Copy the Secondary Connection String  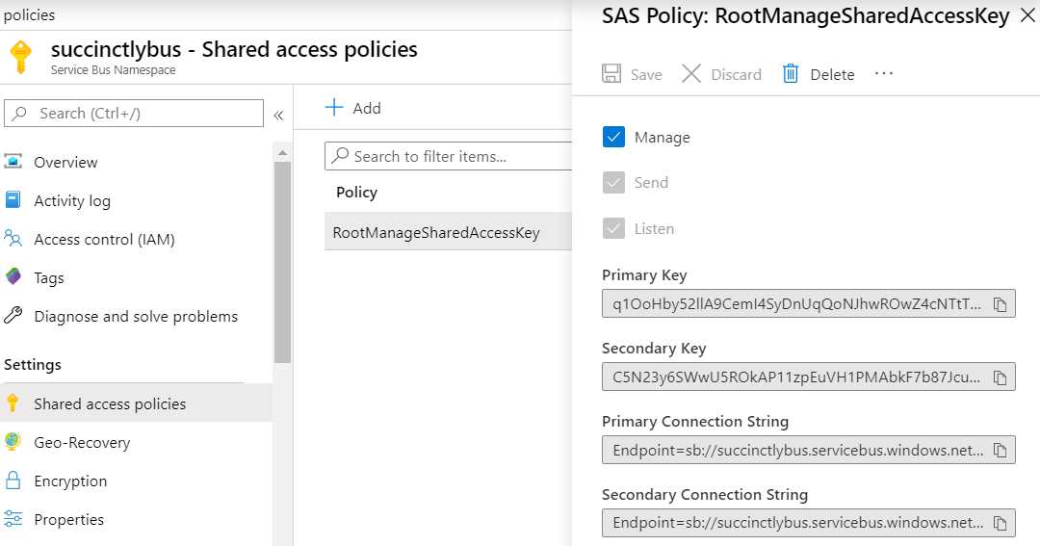pyautogui.click(x=1000, y=524)
